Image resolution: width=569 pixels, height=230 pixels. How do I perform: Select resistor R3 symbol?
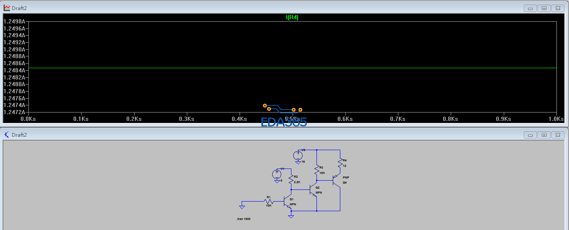[316, 169]
